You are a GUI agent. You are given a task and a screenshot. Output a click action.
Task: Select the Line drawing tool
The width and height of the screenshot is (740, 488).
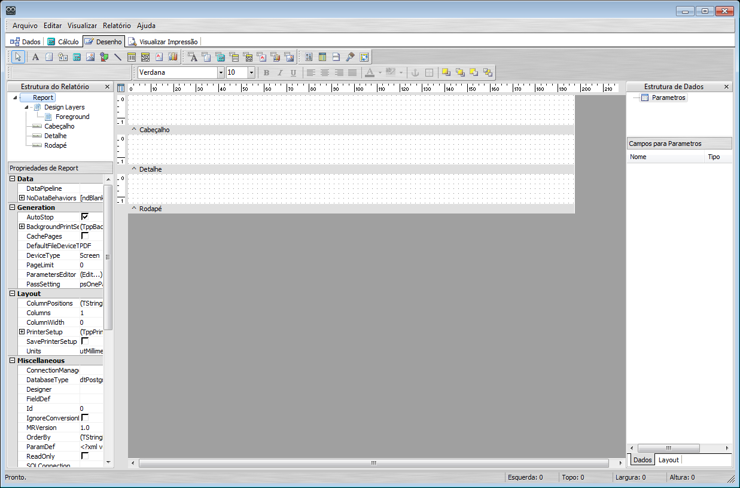point(118,57)
